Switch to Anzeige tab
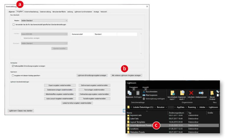 click(x=96, y=12)
